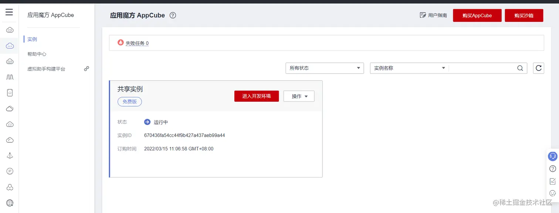559x213 pixels.
Task: Click the rounded square cloud-phone sidebar icon
Action: pyautogui.click(x=10, y=93)
